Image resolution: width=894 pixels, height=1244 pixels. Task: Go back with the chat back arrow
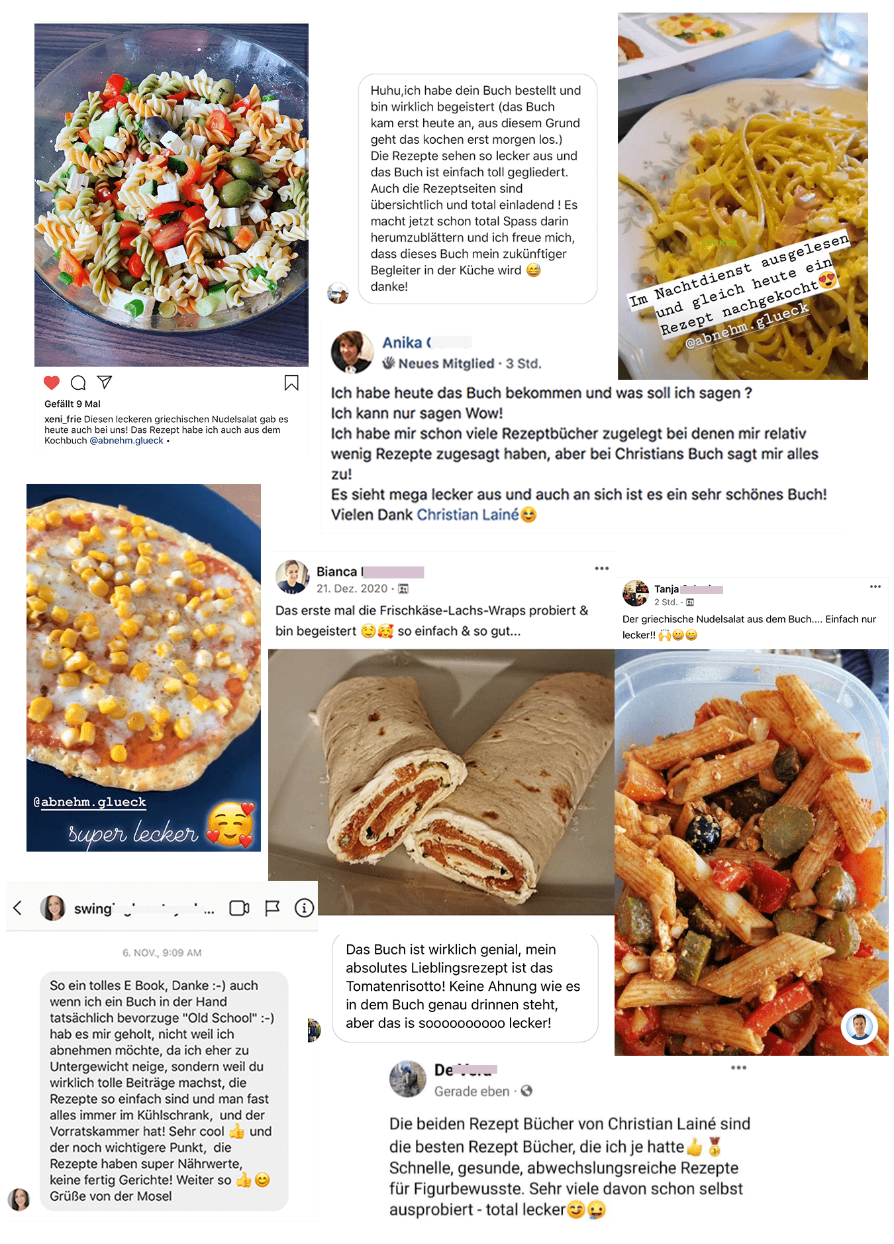18,907
